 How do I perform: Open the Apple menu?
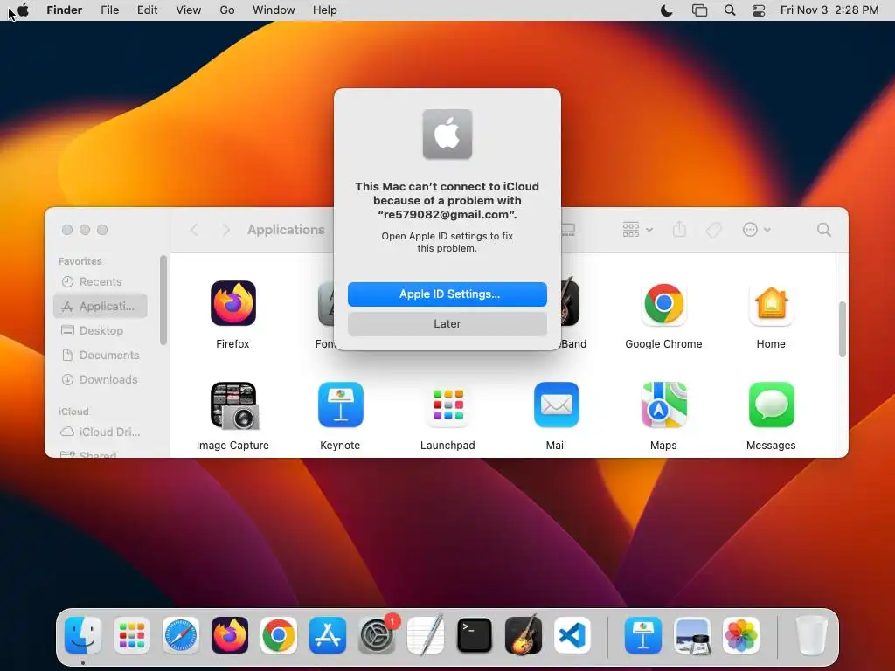coord(23,10)
